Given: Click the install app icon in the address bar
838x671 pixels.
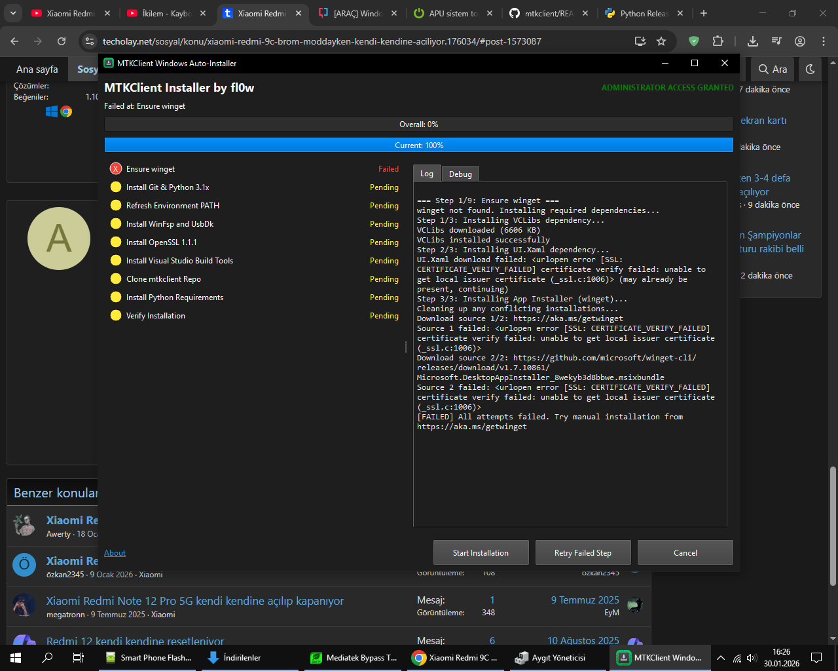Looking at the screenshot, I should [640, 41].
